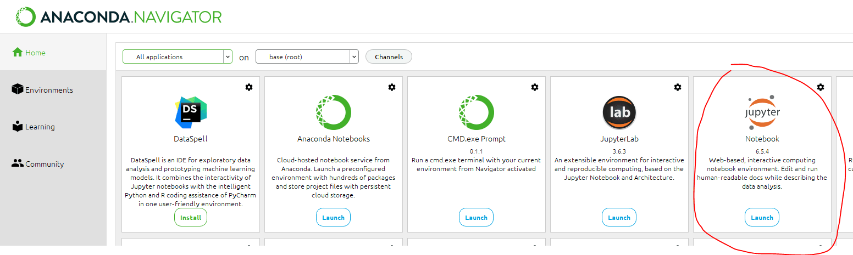Viewport: 853px width, 255px height.
Task: Click the DataSpell application icon
Action: coord(191,111)
